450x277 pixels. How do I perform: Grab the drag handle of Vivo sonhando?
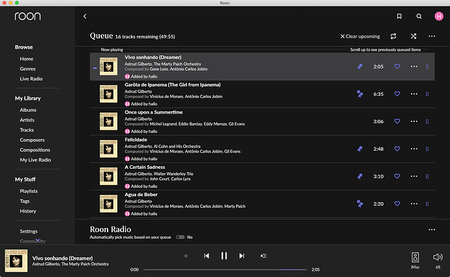click(427, 66)
